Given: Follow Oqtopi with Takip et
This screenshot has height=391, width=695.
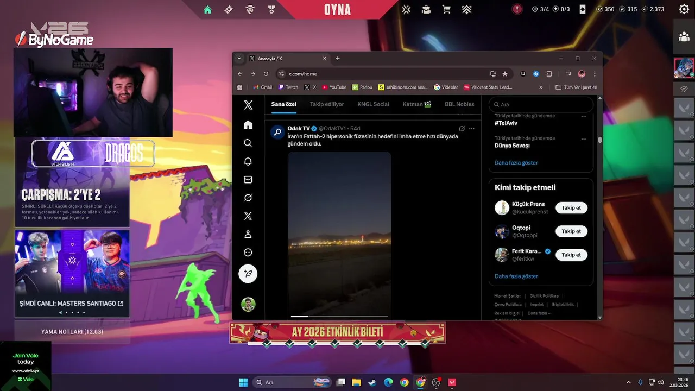Looking at the screenshot, I should coord(571,231).
